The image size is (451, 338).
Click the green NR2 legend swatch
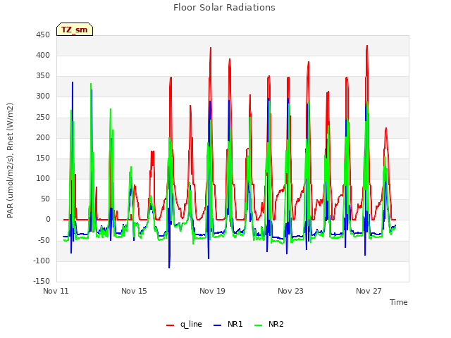point(259,325)
